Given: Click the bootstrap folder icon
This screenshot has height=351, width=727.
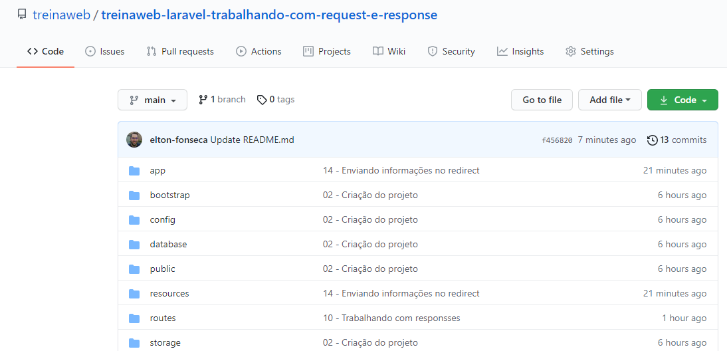Looking at the screenshot, I should (134, 195).
